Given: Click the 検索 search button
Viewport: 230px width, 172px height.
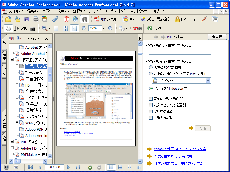Looking at the screenshot, I should pyautogui.click(x=203, y=128).
